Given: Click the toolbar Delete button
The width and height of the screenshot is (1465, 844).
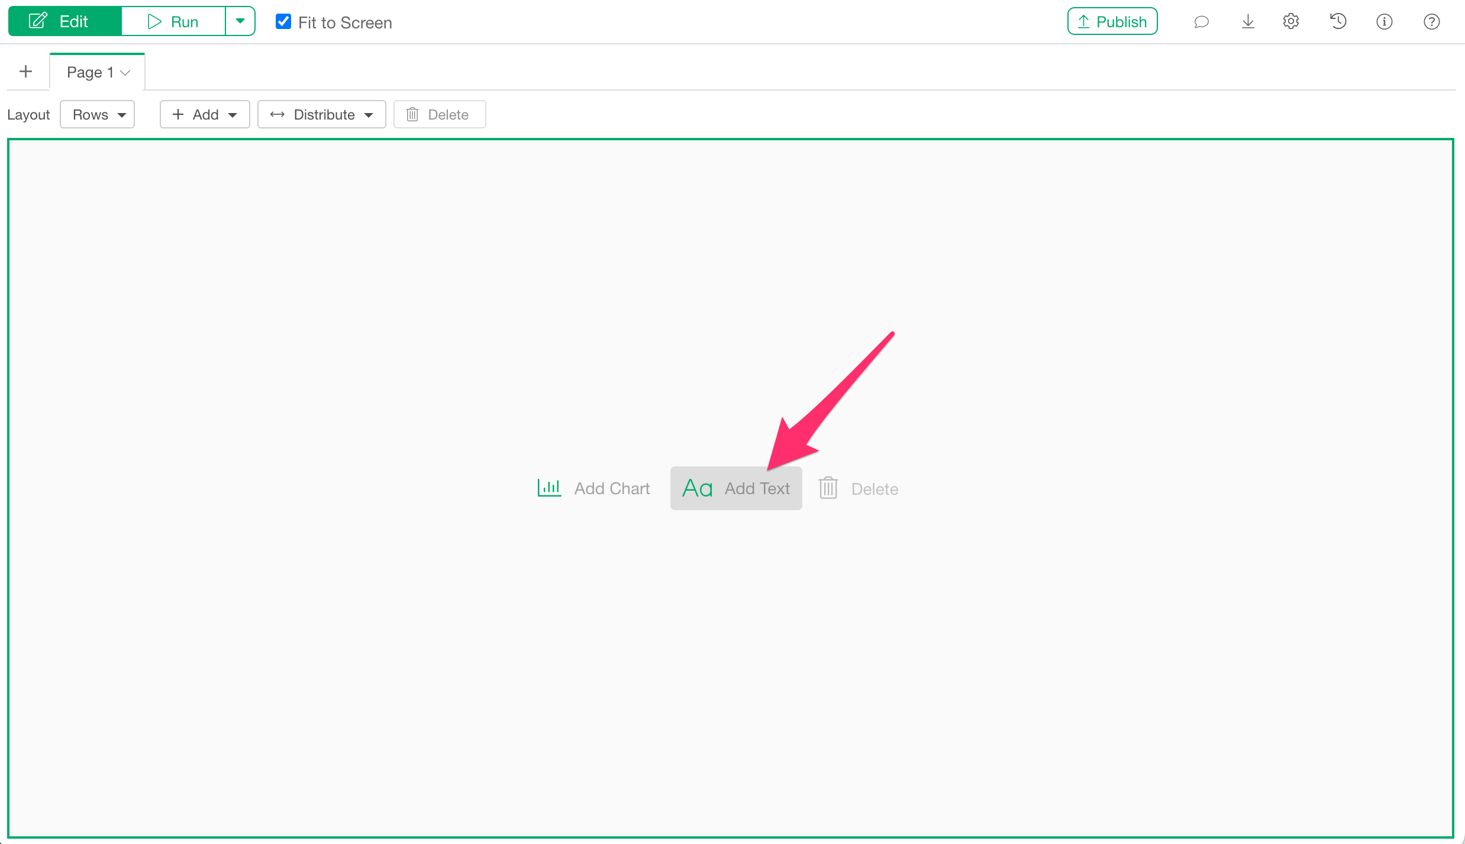Looking at the screenshot, I should (x=440, y=114).
